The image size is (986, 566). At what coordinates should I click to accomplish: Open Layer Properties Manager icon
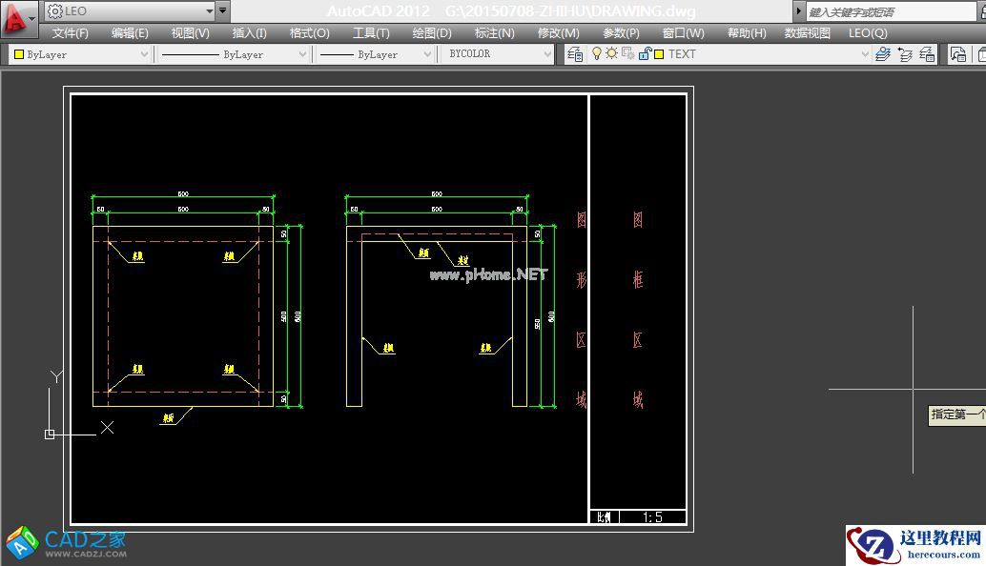[x=575, y=54]
